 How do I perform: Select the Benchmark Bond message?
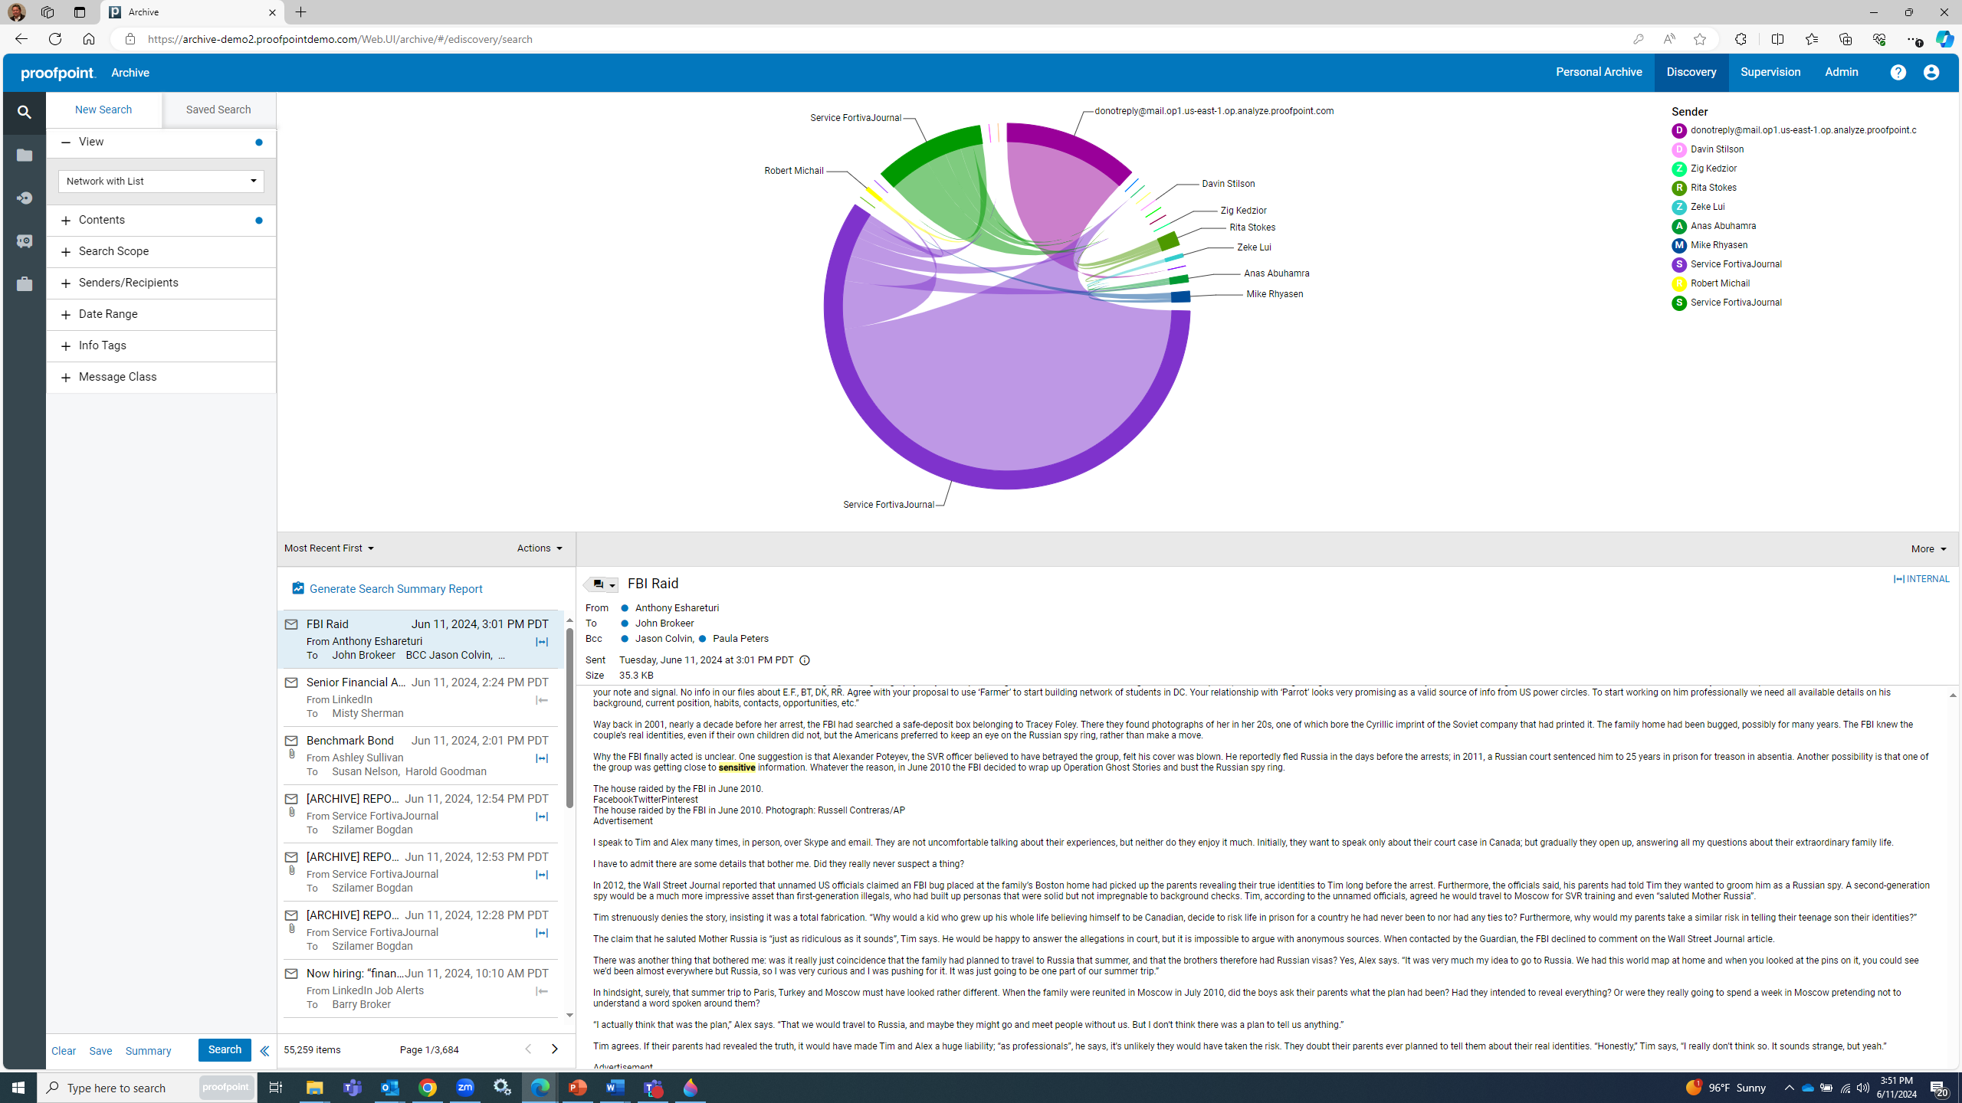[x=421, y=755]
